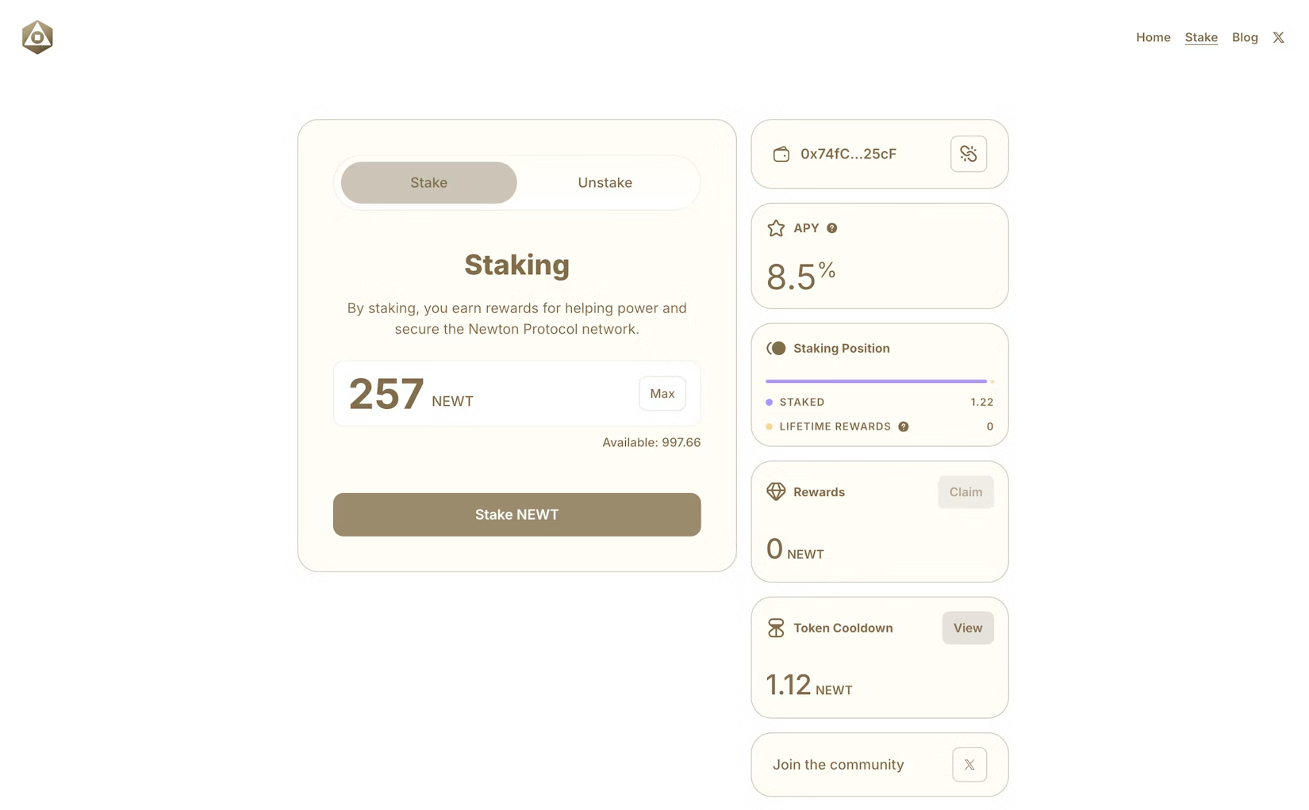1309x810 pixels.
Task: Click the 257 NEWT amount input field
Action: pyautogui.click(x=484, y=394)
